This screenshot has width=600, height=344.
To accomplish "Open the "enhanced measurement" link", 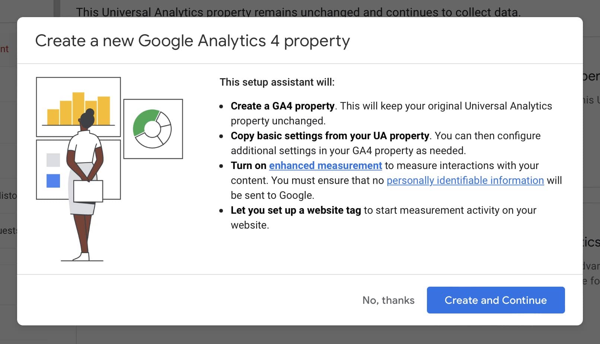I will 325,166.
